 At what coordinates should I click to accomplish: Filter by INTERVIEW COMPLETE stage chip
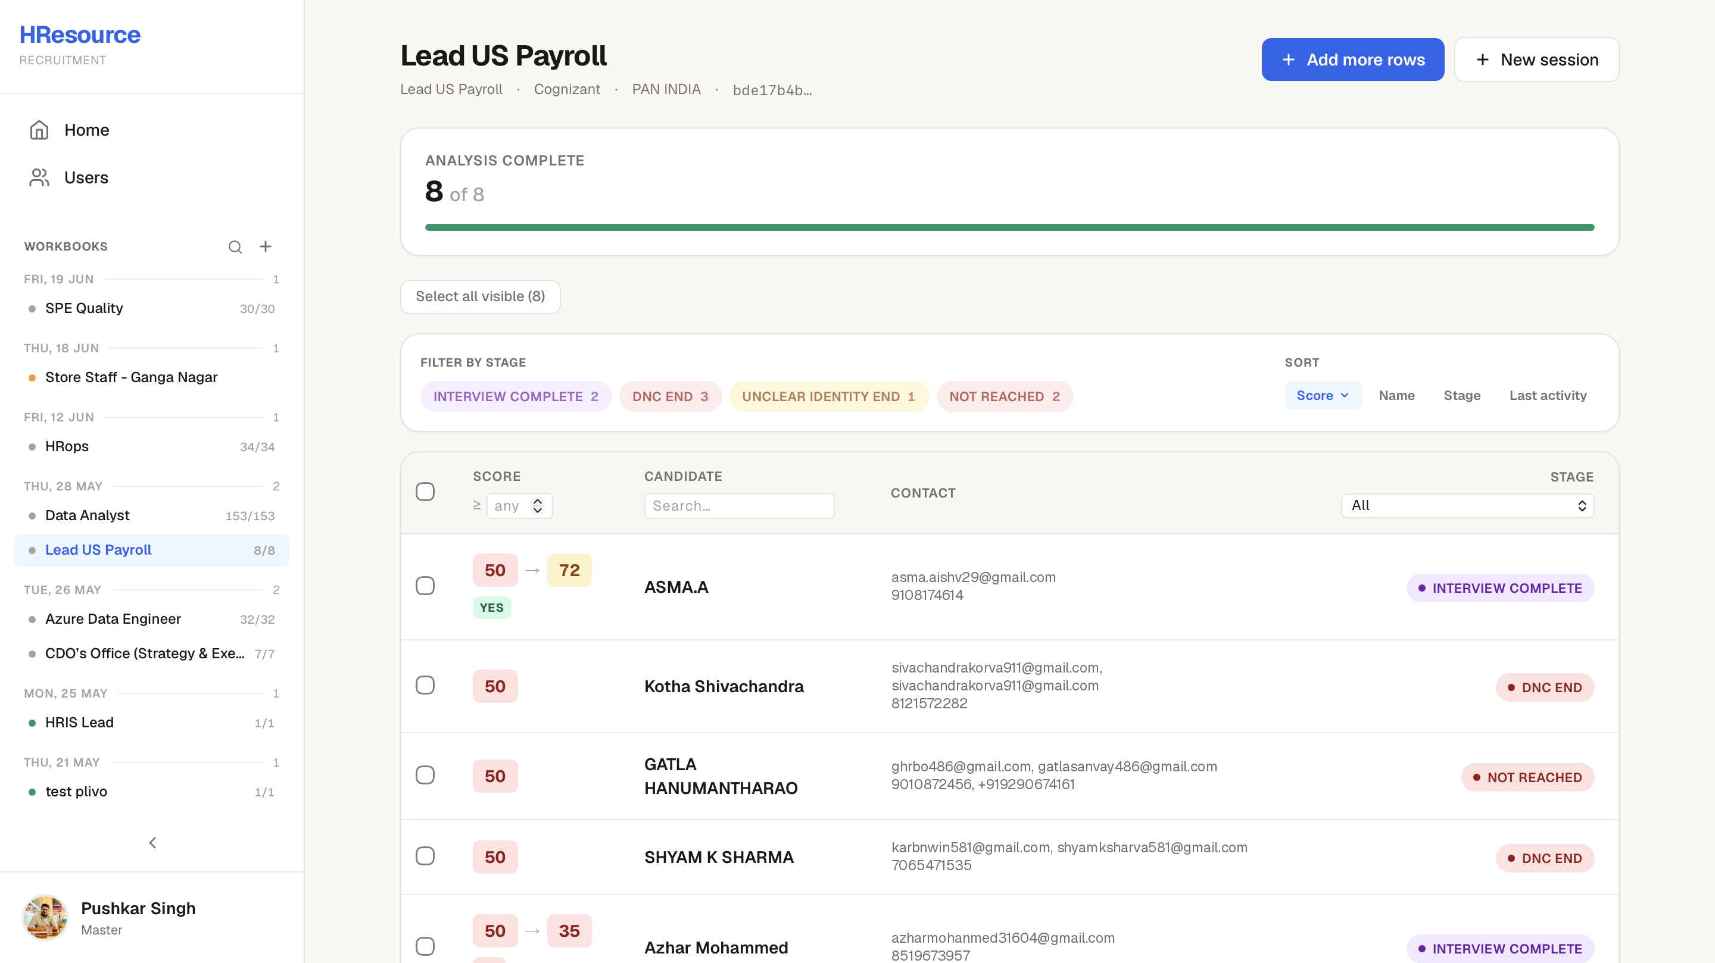click(515, 396)
